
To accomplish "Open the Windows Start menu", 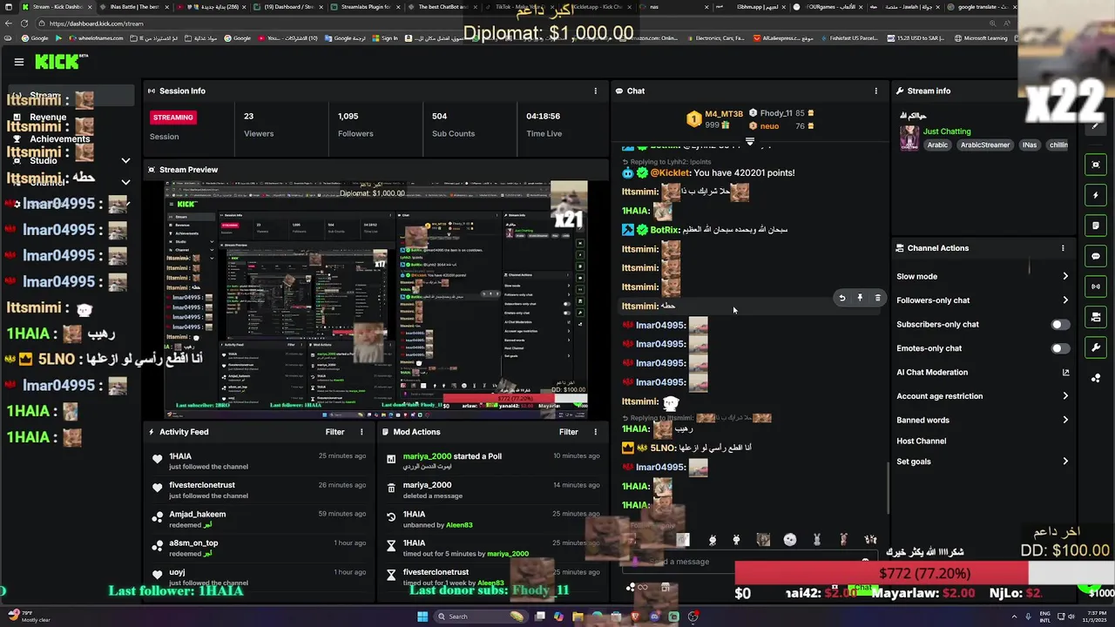I will point(422,617).
